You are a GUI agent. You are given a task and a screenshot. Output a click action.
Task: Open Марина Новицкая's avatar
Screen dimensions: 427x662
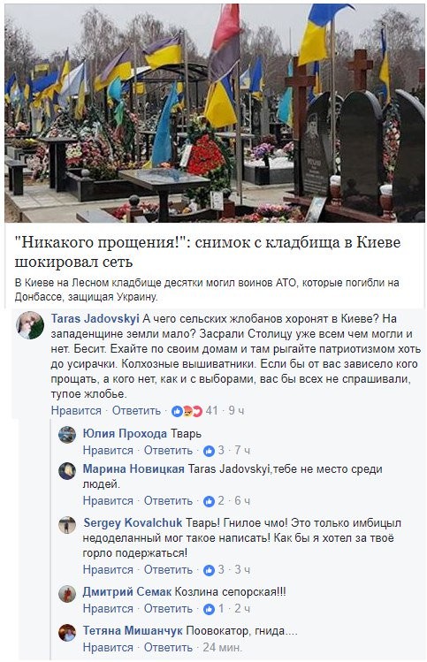67,471
